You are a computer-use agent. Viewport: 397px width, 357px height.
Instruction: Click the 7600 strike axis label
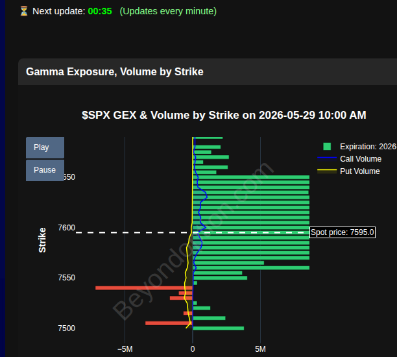click(x=67, y=228)
